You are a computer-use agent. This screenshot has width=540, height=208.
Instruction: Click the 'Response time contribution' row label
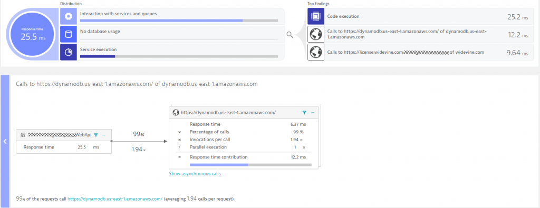point(219,157)
